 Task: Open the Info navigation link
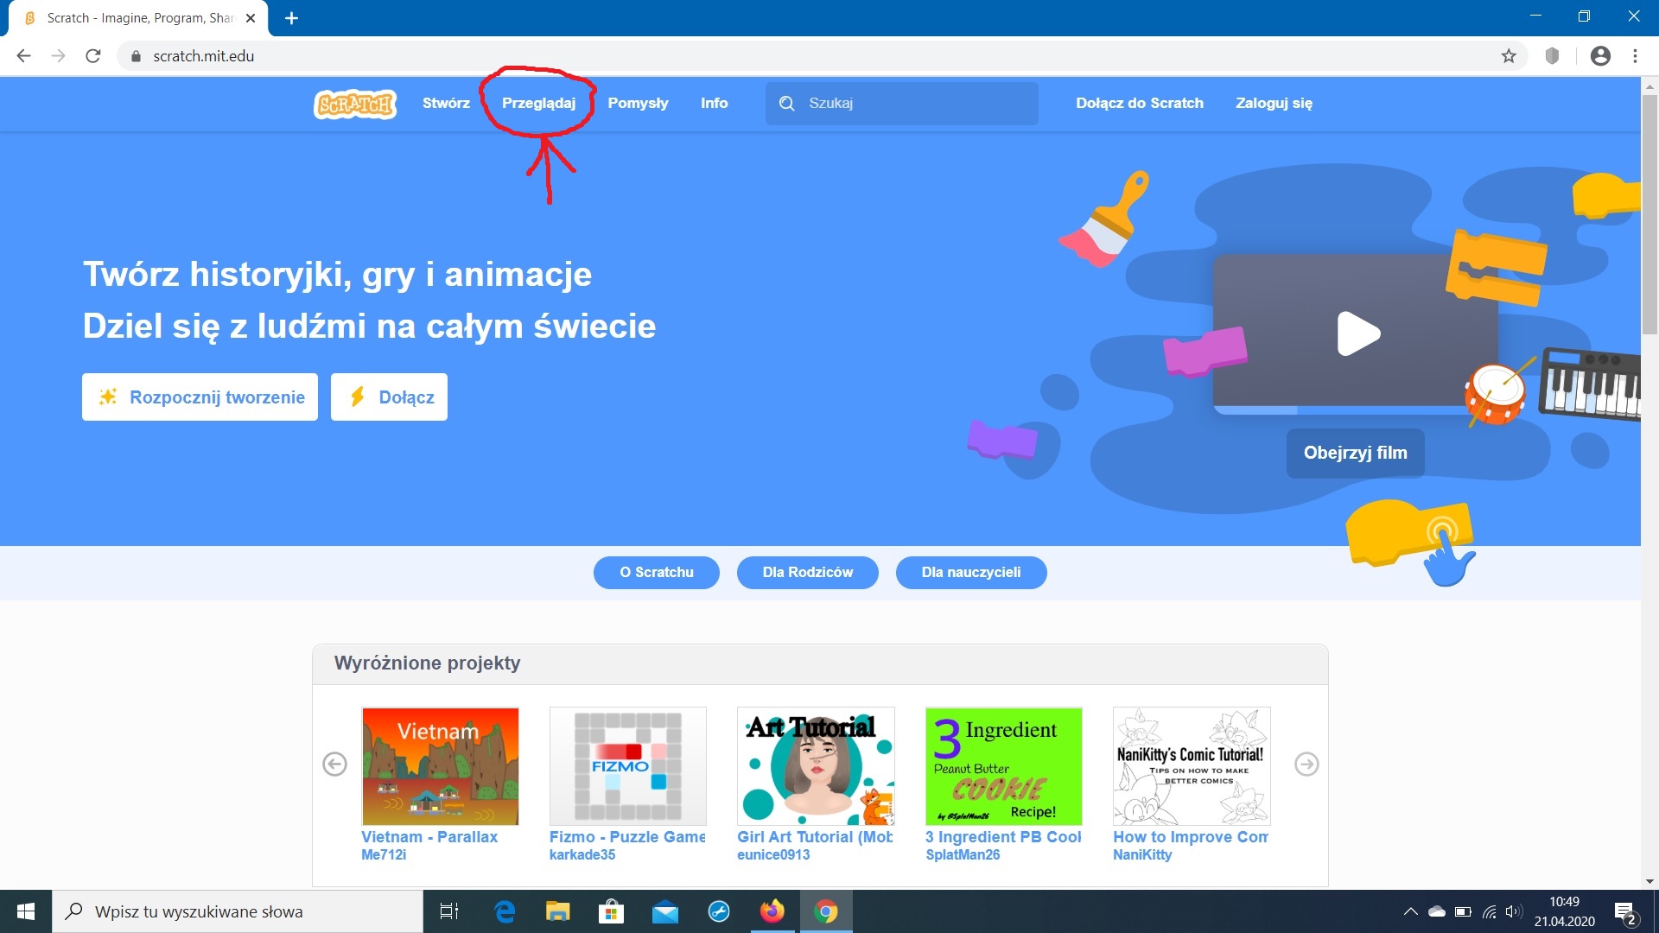coord(714,103)
